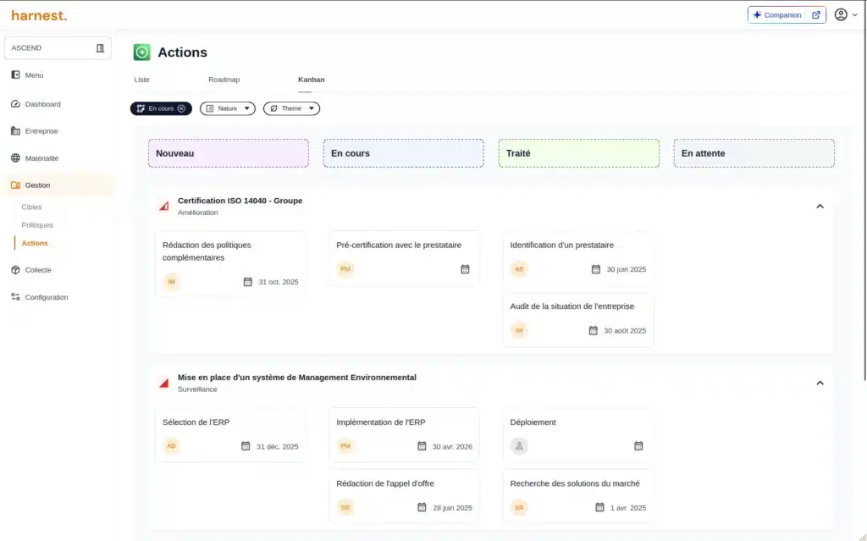Click the Nouveau column header
The width and height of the screenshot is (867, 541).
(x=229, y=153)
